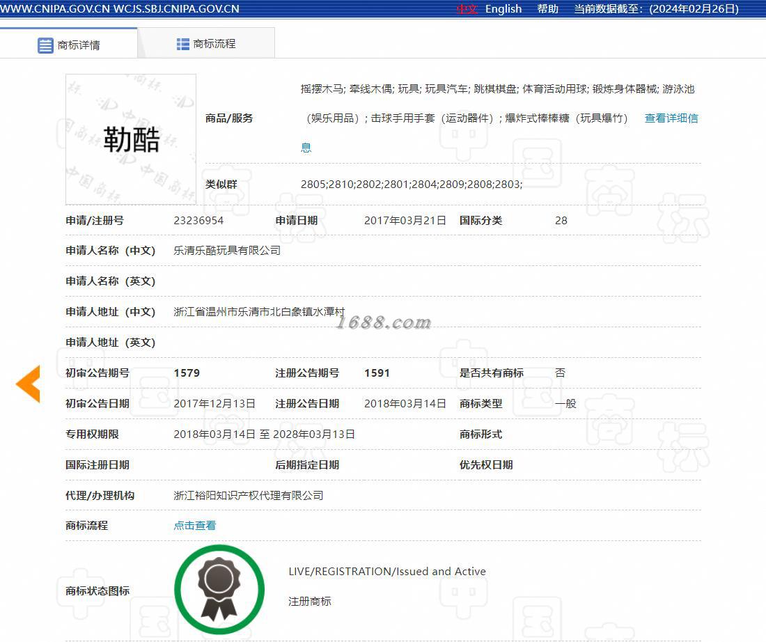
Task: Click the 商标详情 document icon
Action: pyautogui.click(x=45, y=45)
